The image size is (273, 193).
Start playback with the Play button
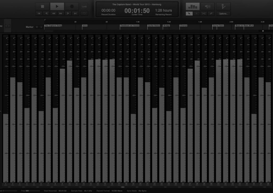pyautogui.click(x=57, y=6)
